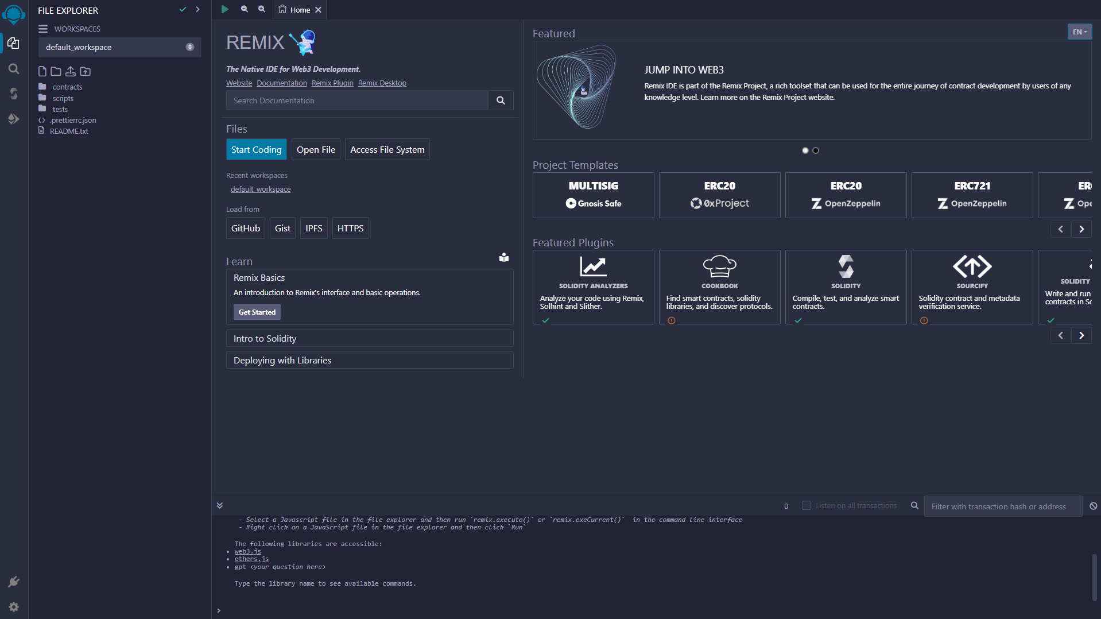Expand the Intro to Solidity section
This screenshot has width=1101, height=619.
coord(370,338)
